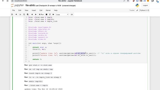Click the Last Checkpoint text
This screenshot has height=90, width=160.
pos(48,5)
